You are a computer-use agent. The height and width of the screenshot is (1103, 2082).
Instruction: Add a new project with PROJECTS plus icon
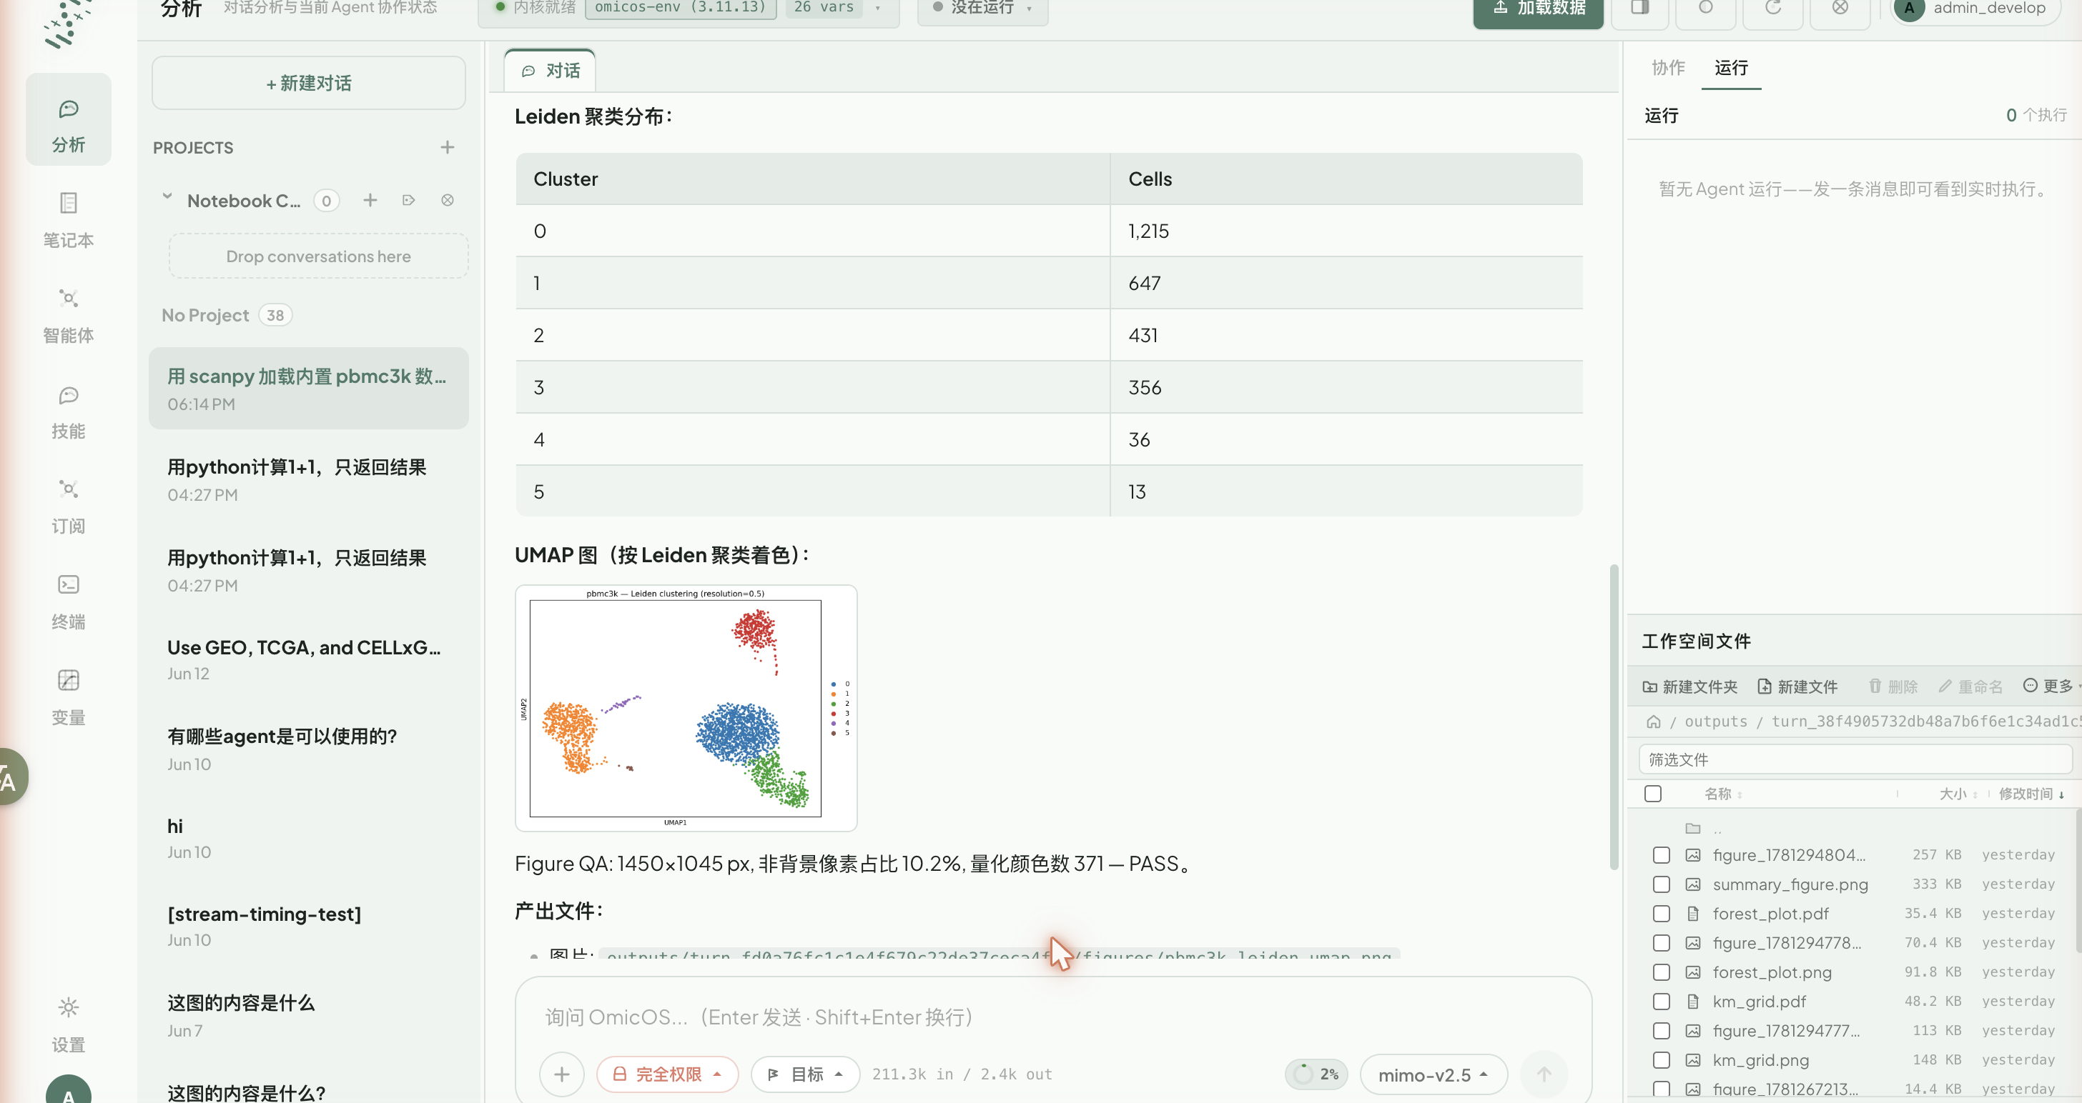coord(447,147)
